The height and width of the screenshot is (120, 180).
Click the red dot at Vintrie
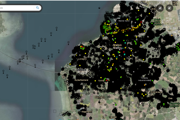[x=107, y=80]
